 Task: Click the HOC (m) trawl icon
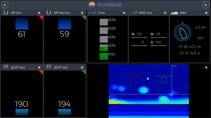tap(134, 13)
